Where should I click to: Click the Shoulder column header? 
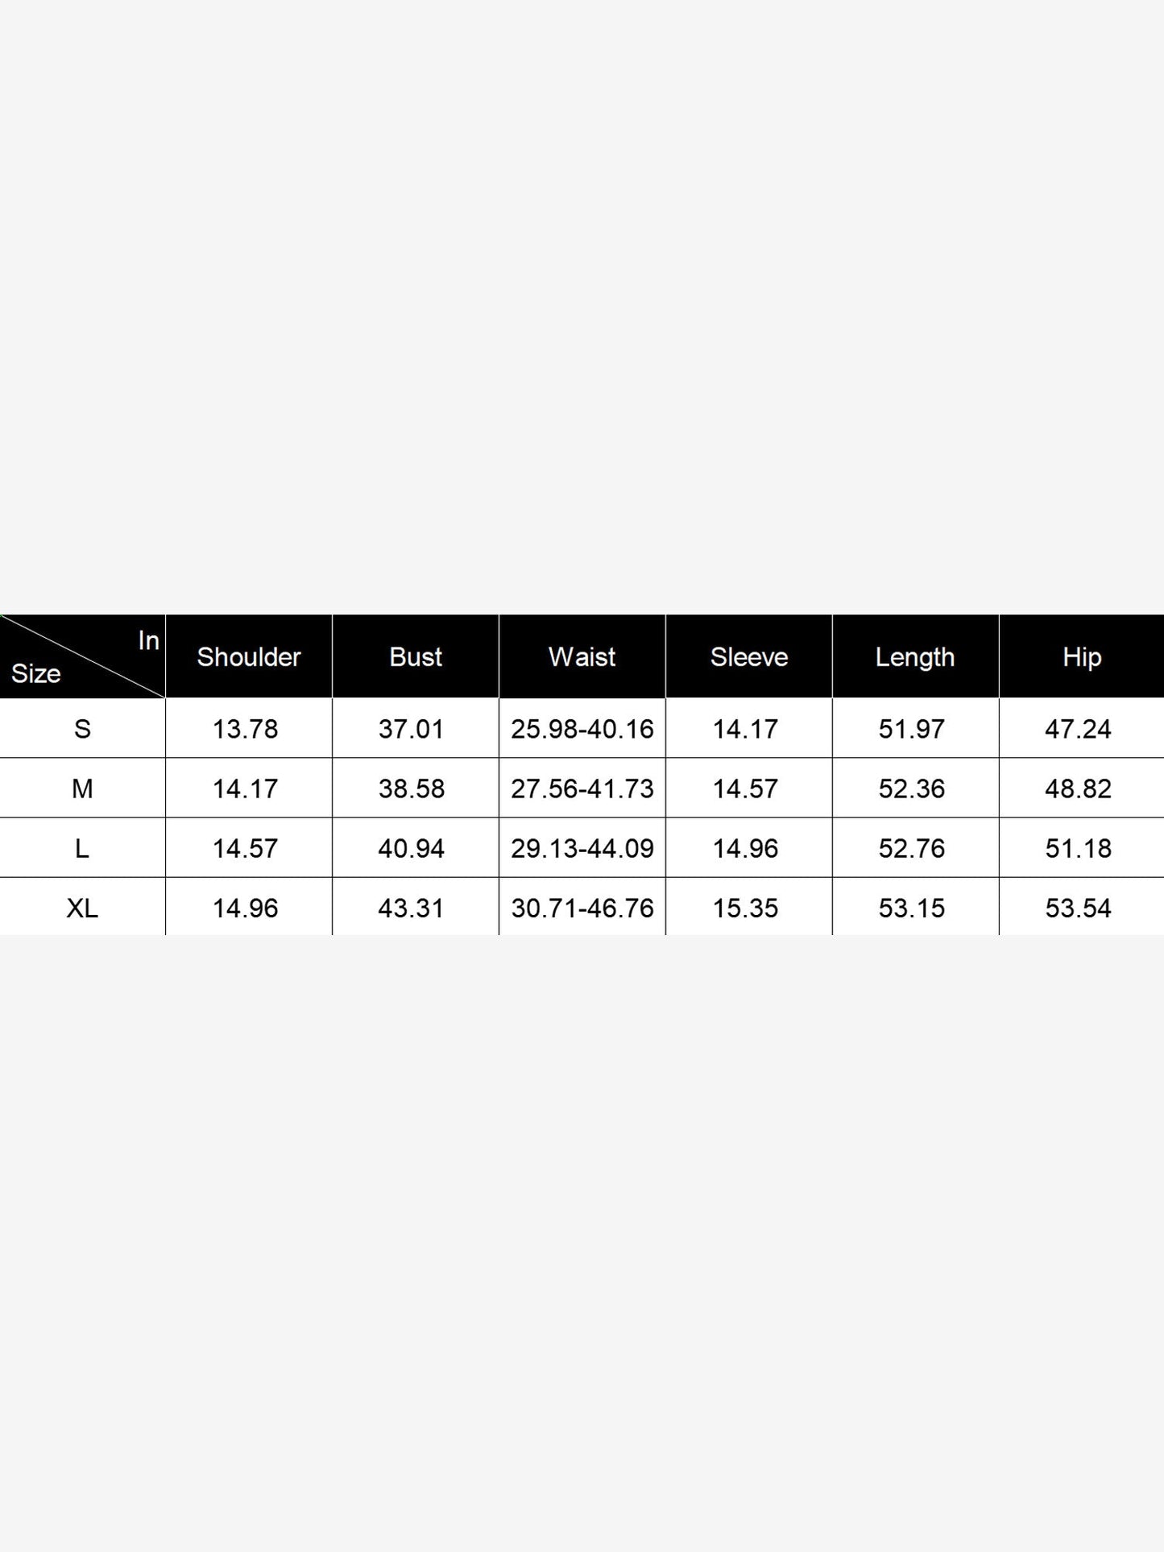[249, 657]
